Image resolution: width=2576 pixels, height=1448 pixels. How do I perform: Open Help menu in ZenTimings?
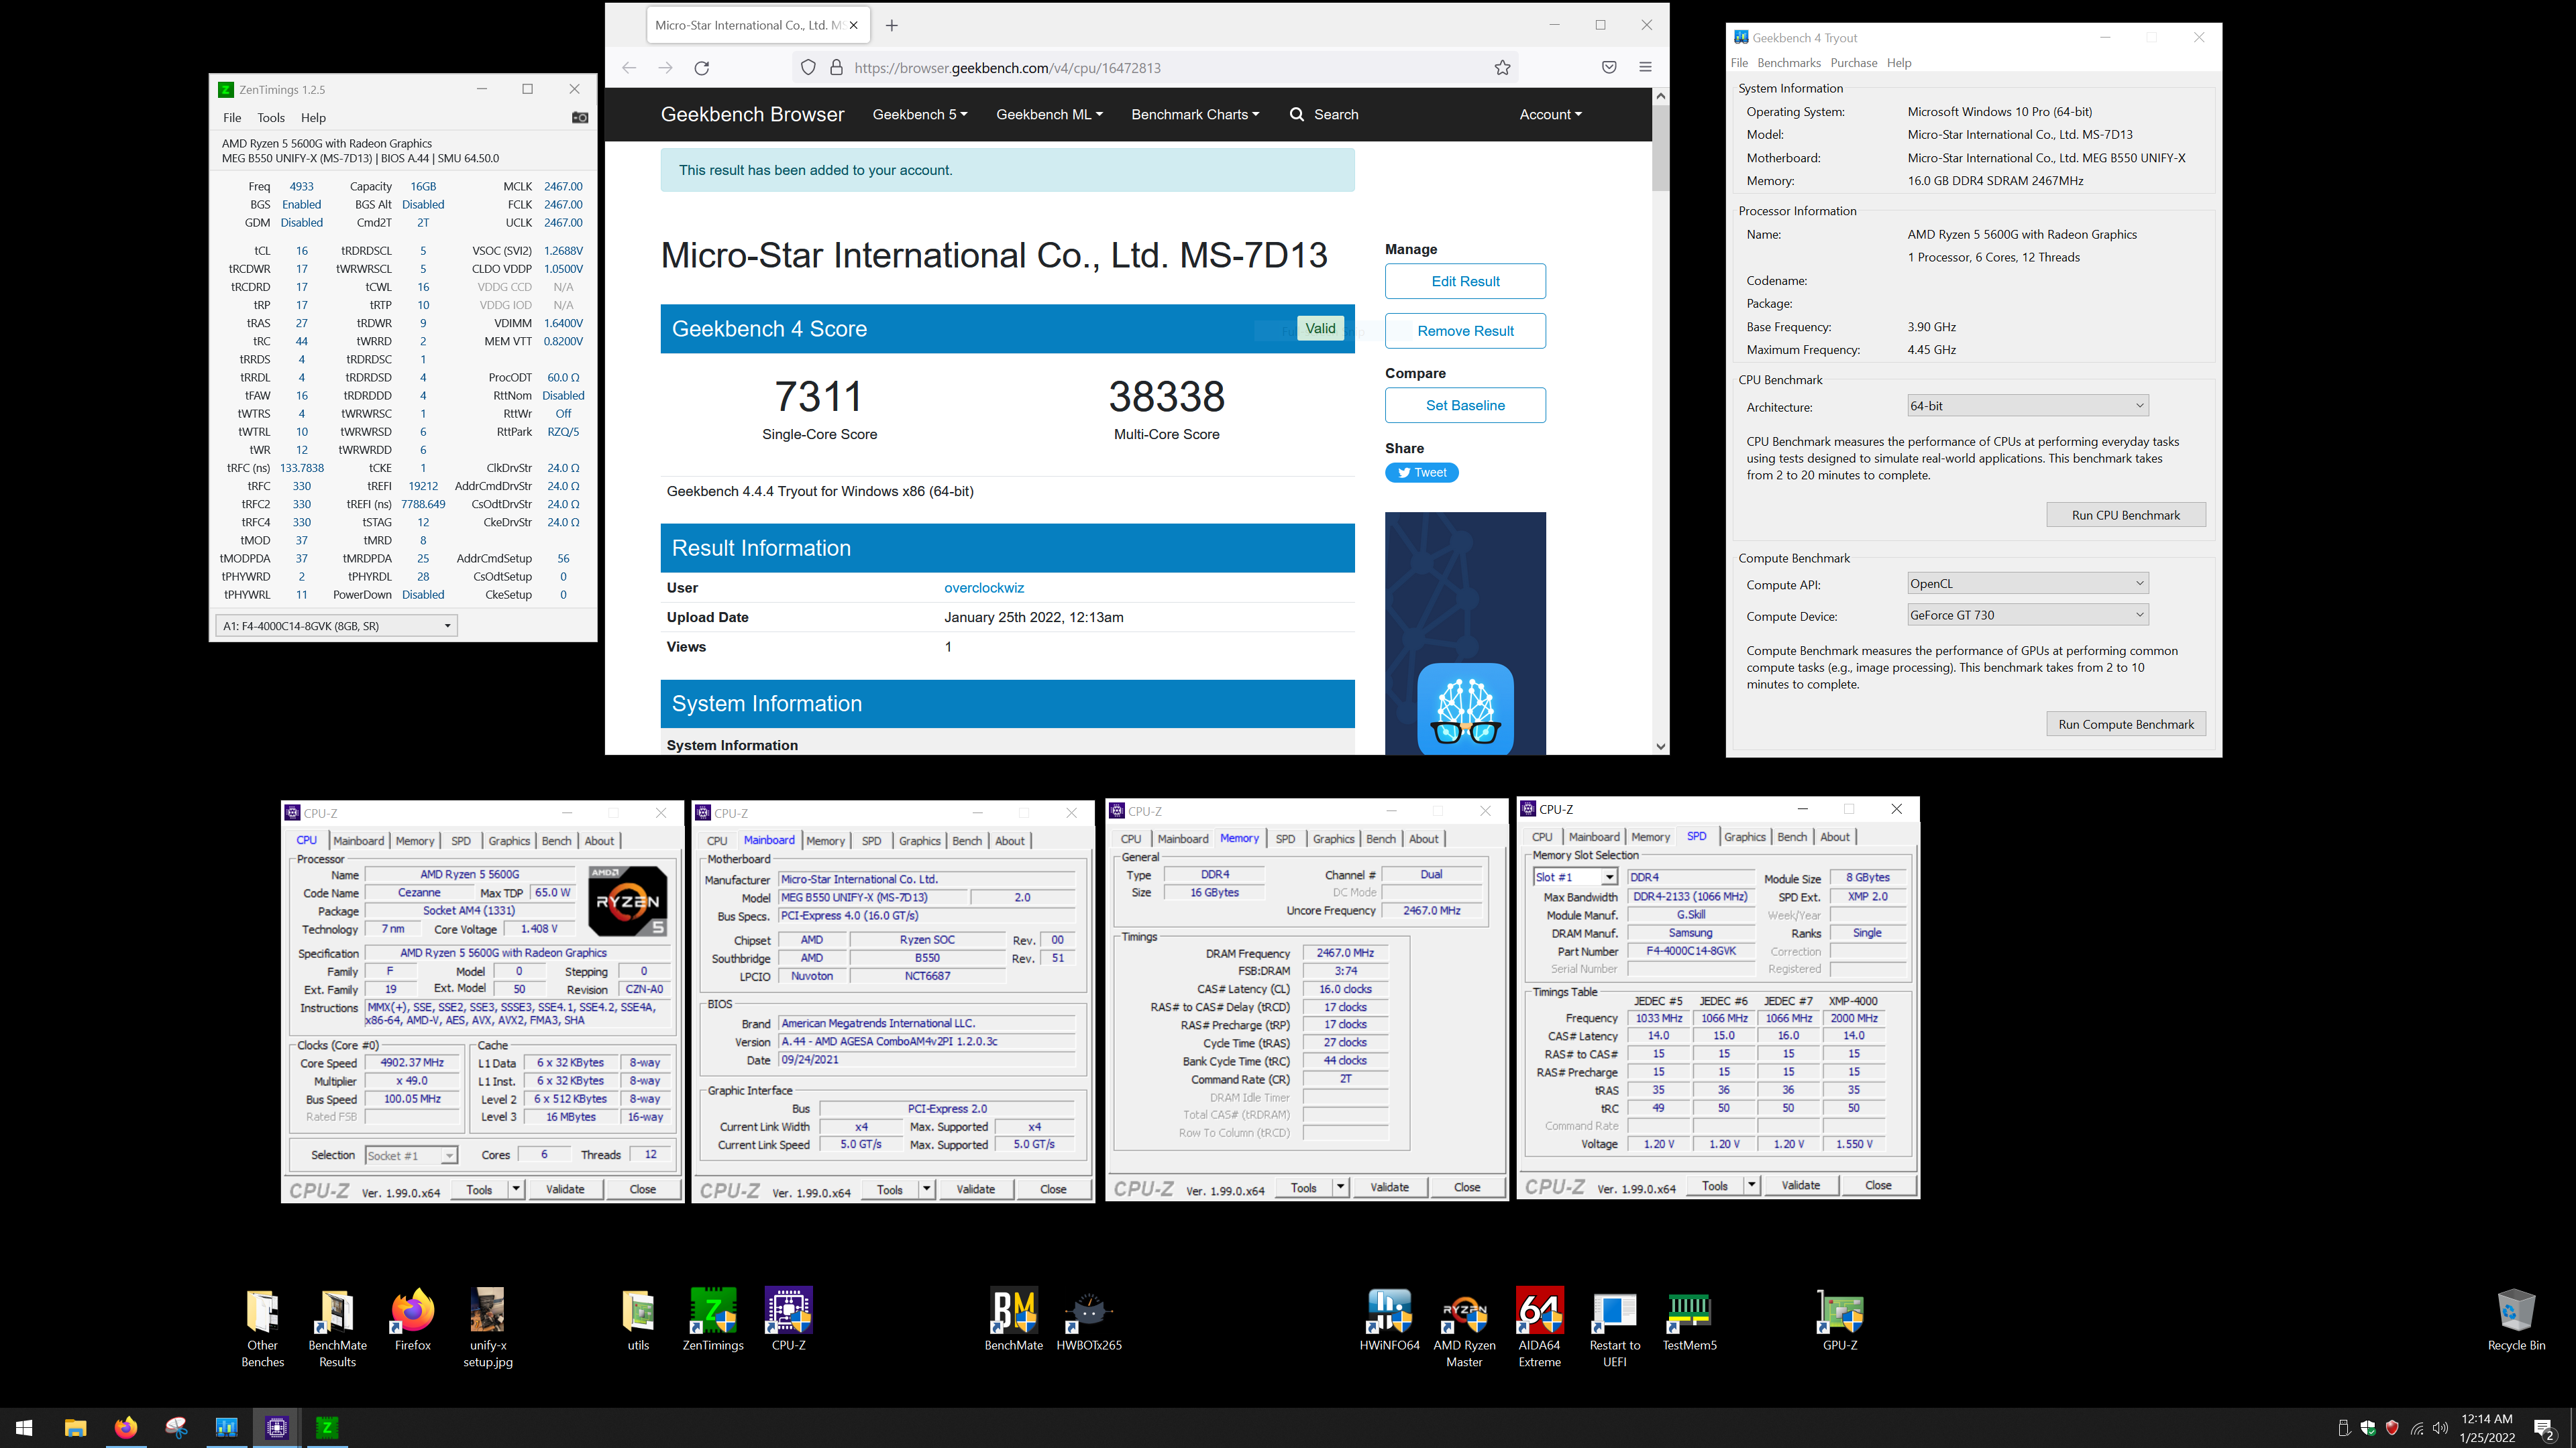pyautogui.click(x=313, y=118)
